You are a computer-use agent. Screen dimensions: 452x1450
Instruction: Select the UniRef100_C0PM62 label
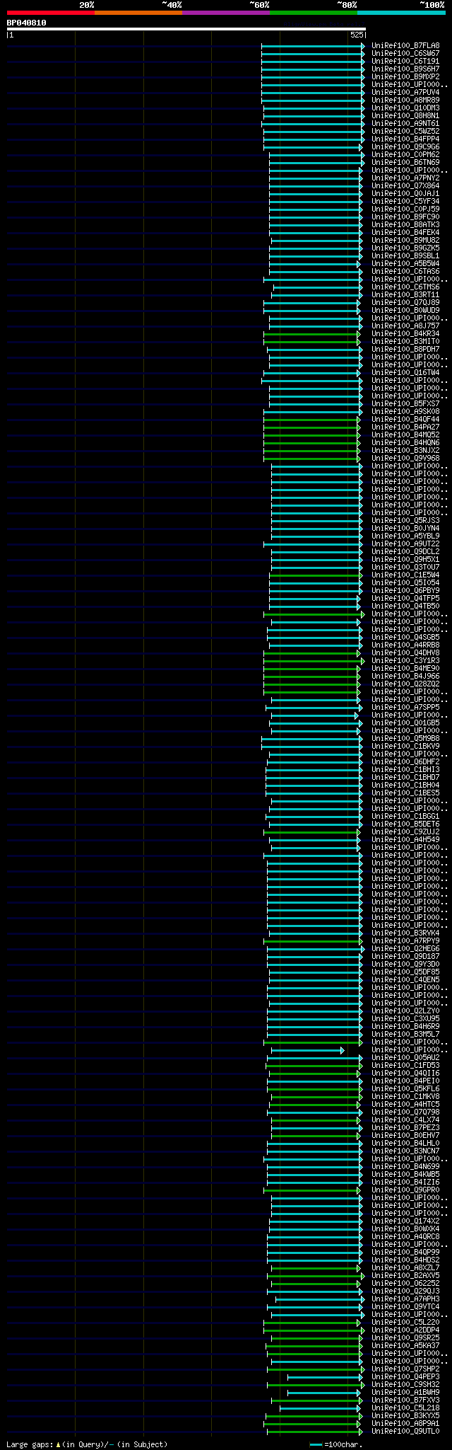point(405,154)
